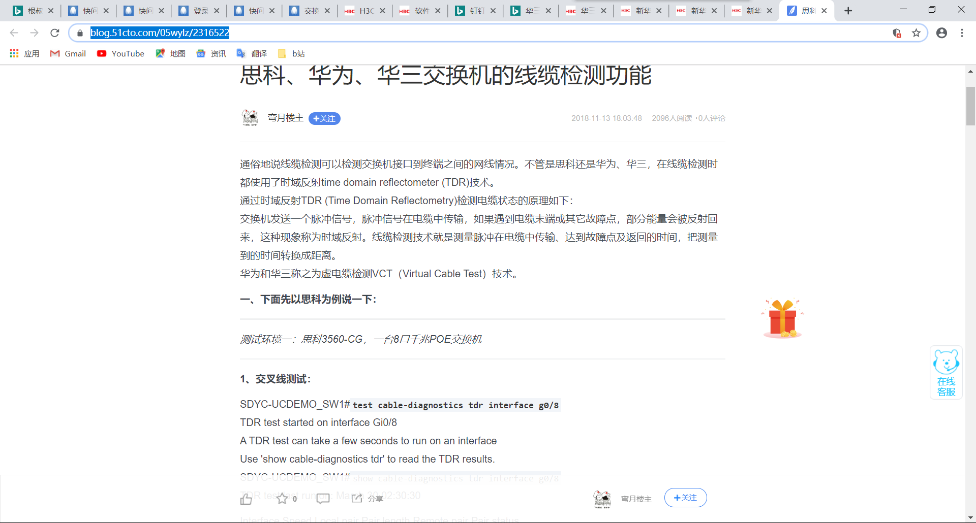Click the outlined +关注 button in the bottom bar
Viewport: 976px width, 523px height.
[685, 498]
